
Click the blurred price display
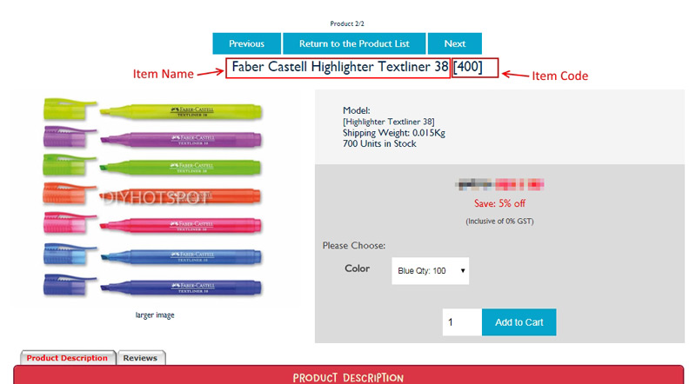click(499, 184)
